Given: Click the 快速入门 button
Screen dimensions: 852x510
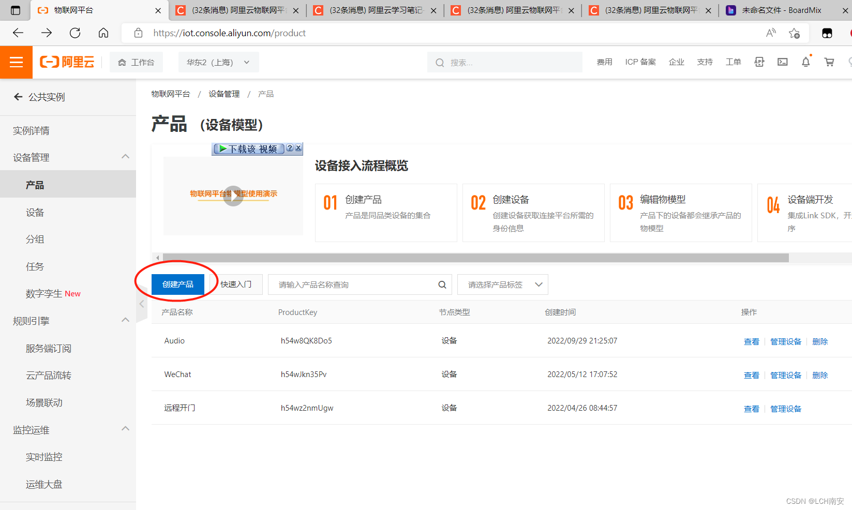Looking at the screenshot, I should pyautogui.click(x=236, y=284).
